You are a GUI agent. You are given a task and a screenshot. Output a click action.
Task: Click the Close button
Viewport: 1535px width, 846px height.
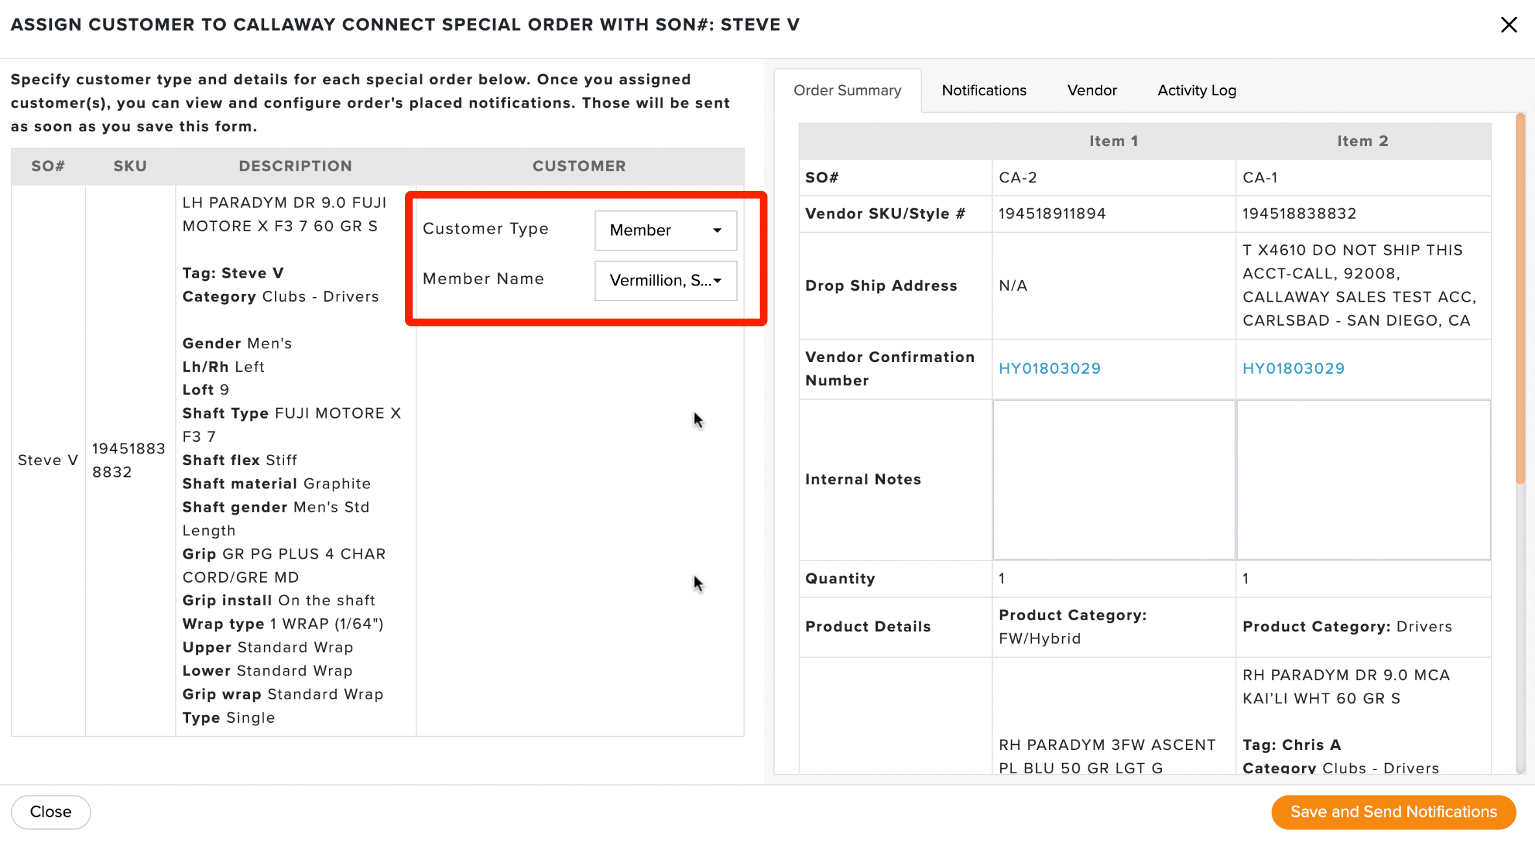pos(51,812)
